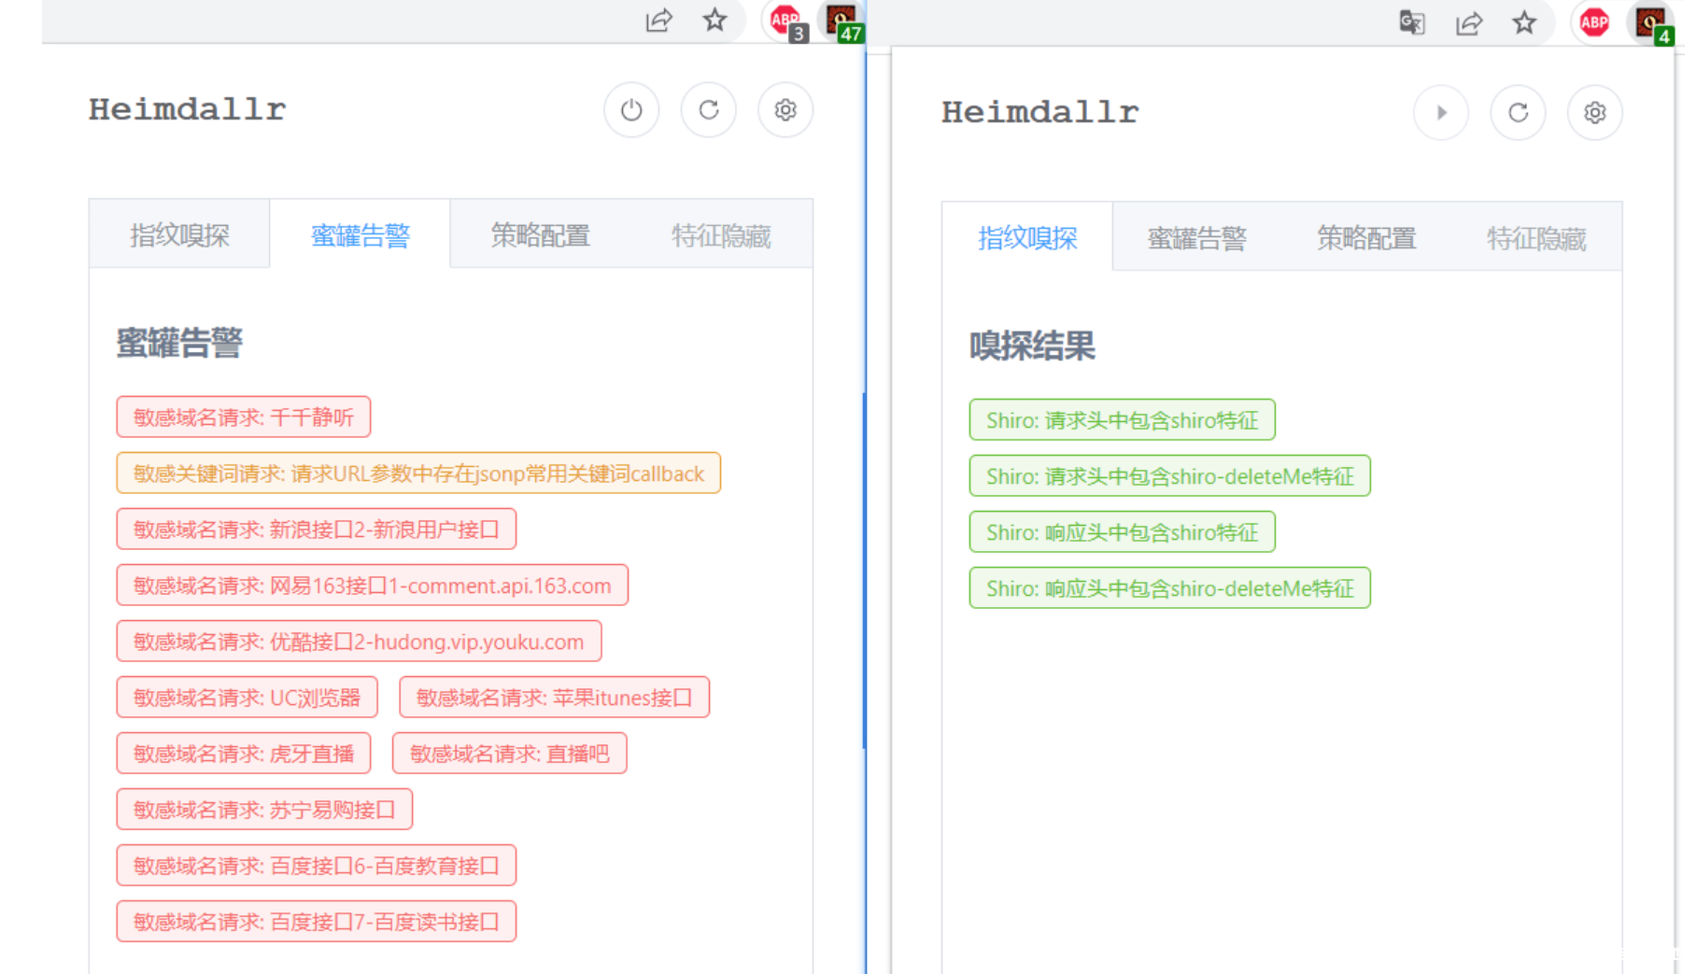Open settings gear in left Heimdallr panel
Viewport: 1697px width, 974px height.
point(785,110)
